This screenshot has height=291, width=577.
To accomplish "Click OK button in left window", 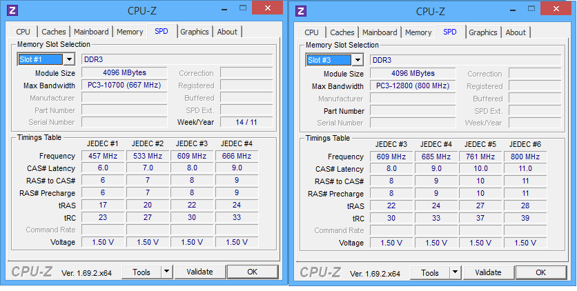I will click(253, 272).
